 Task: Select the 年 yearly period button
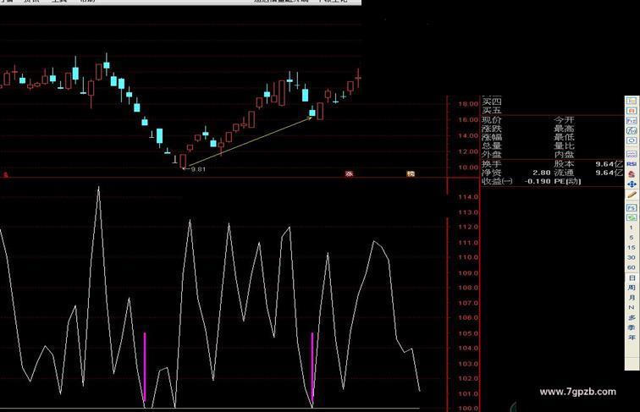coord(632,338)
